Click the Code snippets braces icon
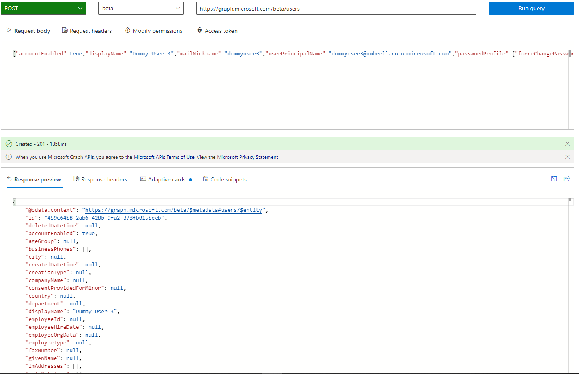The width and height of the screenshot is (579, 374). point(205,179)
